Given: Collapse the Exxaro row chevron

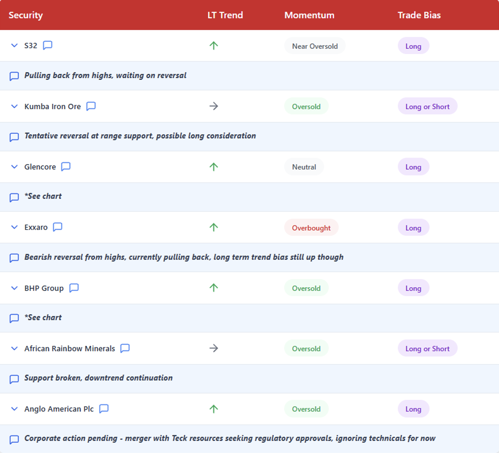Looking at the screenshot, I should [14, 227].
